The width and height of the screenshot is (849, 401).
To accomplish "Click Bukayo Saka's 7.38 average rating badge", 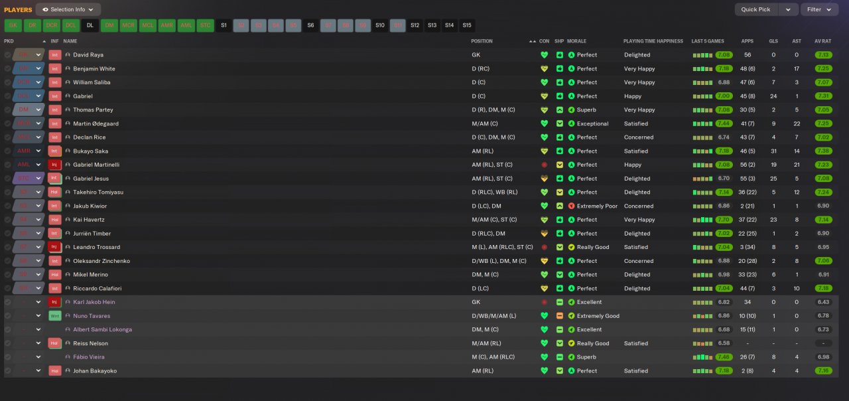I will [x=823, y=151].
